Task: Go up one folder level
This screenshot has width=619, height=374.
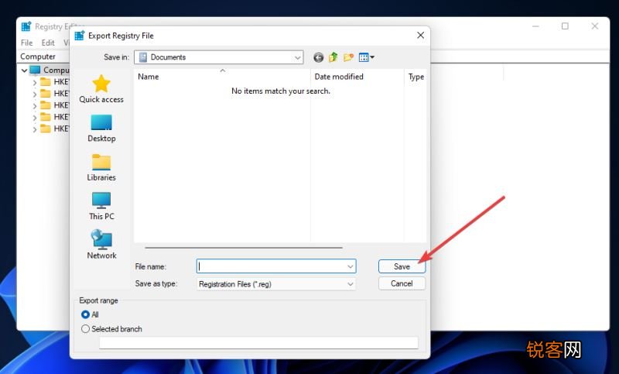Action: (x=333, y=57)
